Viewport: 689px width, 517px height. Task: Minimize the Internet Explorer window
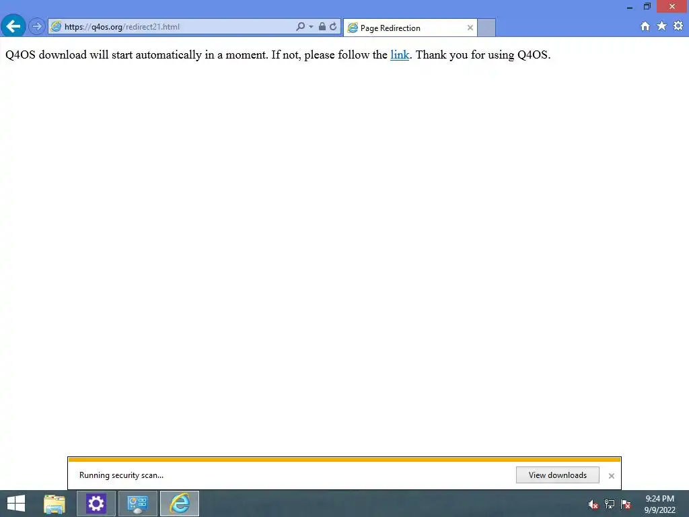pos(630,7)
